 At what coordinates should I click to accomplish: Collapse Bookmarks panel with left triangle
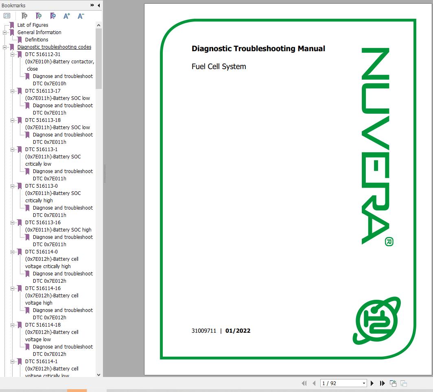98,5
